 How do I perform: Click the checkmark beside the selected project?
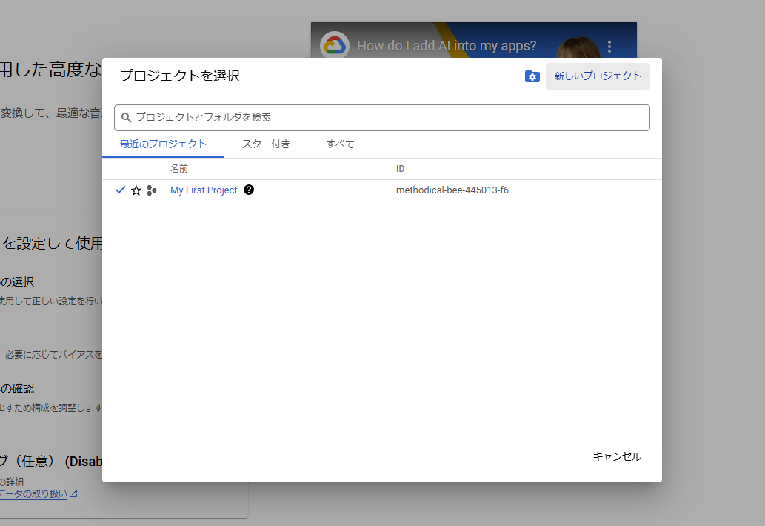point(121,190)
